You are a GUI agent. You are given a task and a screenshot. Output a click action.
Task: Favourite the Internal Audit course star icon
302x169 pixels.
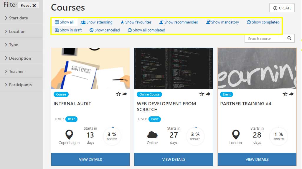(118, 94)
